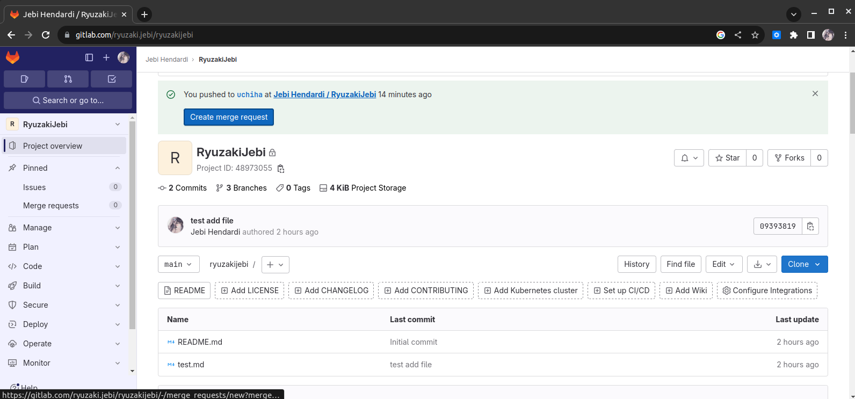
Task: Go back to the previous page
Action: (11, 35)
